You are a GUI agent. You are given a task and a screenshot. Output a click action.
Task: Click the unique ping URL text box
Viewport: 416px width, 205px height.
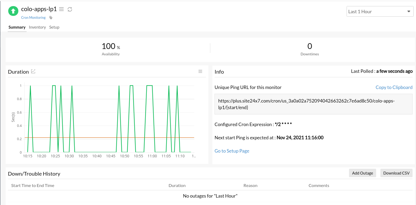(x=313, y=104)
